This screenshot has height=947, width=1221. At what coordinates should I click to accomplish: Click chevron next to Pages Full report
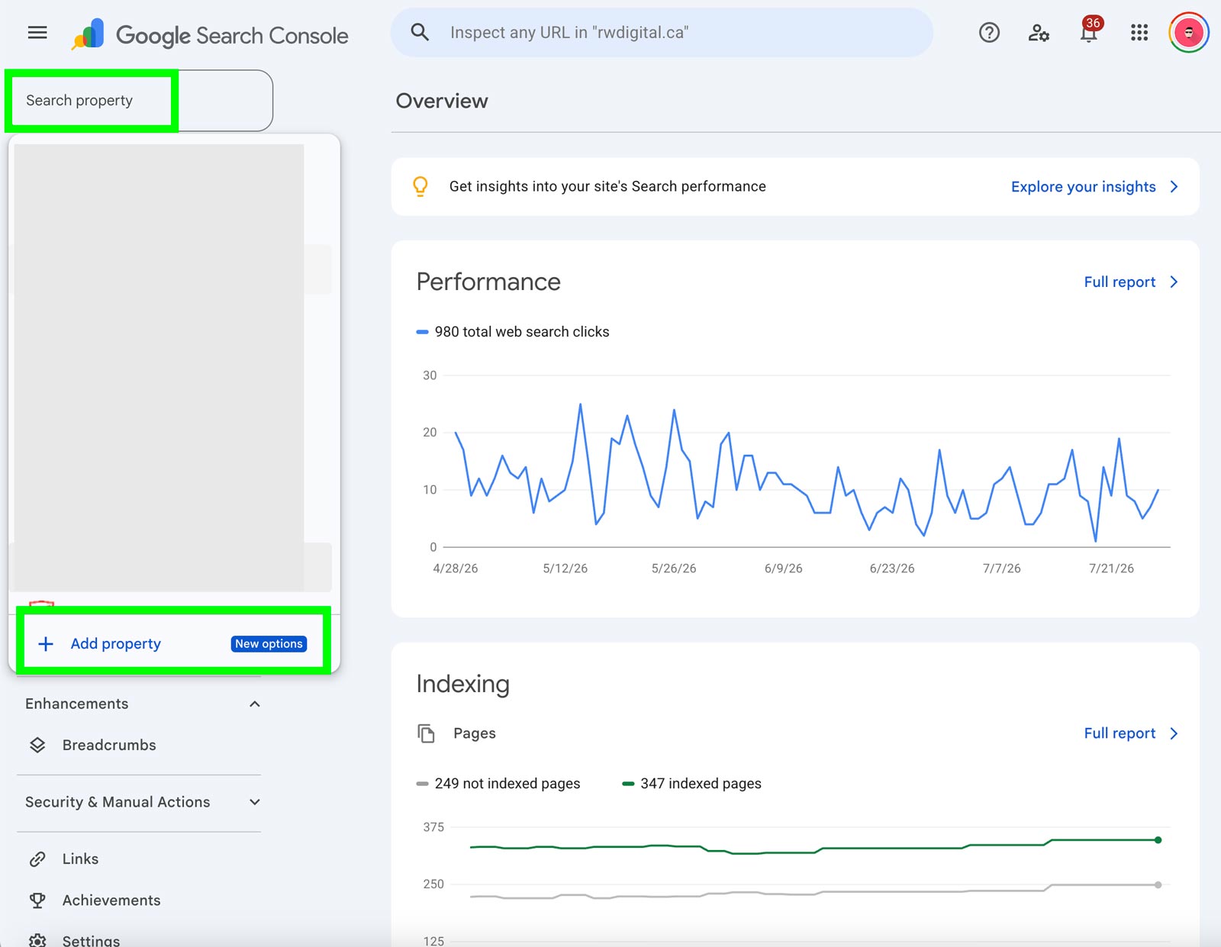[1174, 733]
